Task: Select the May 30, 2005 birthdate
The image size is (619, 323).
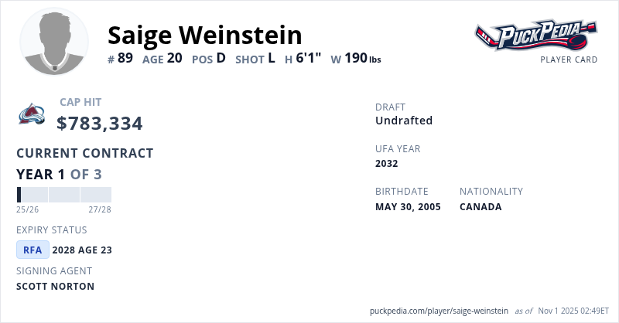Action: click(408, 206)
